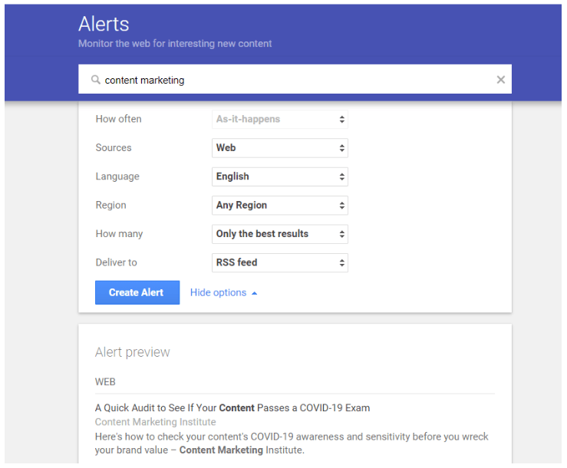Expand the Only the best results dropdown
567x468 pixels.
coord(279,234)
